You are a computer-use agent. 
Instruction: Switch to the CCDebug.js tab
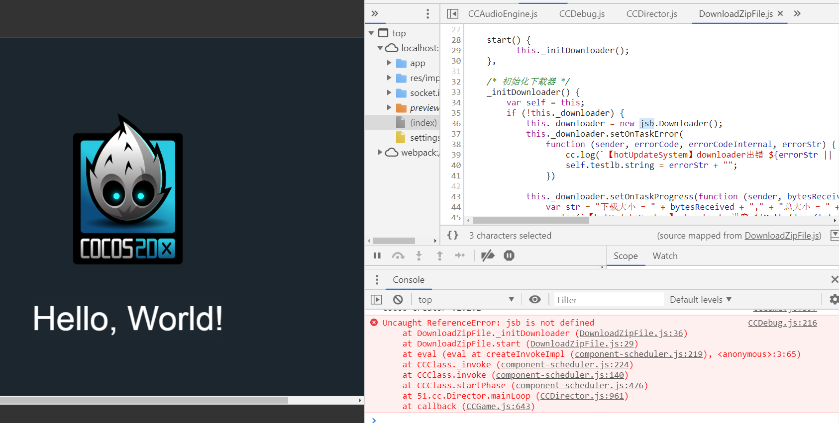[582, 14]
